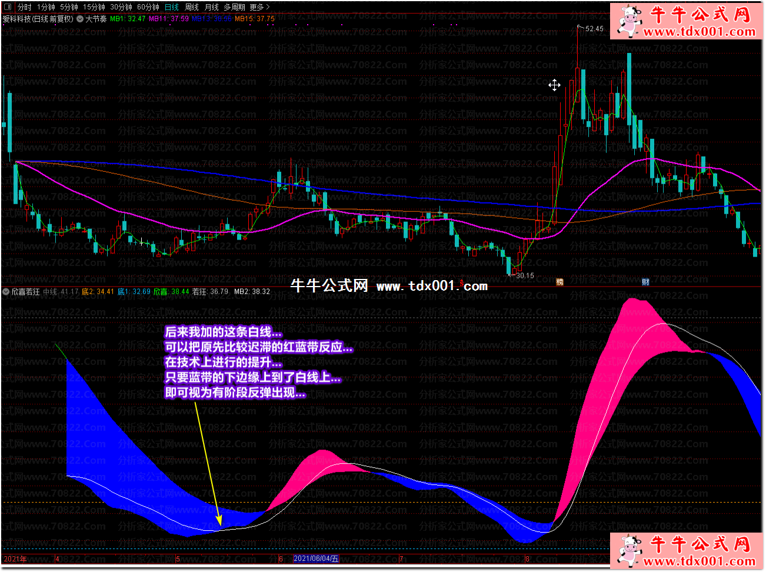Switch to the 分时 intraday view
766x572 pixels.
25,7
